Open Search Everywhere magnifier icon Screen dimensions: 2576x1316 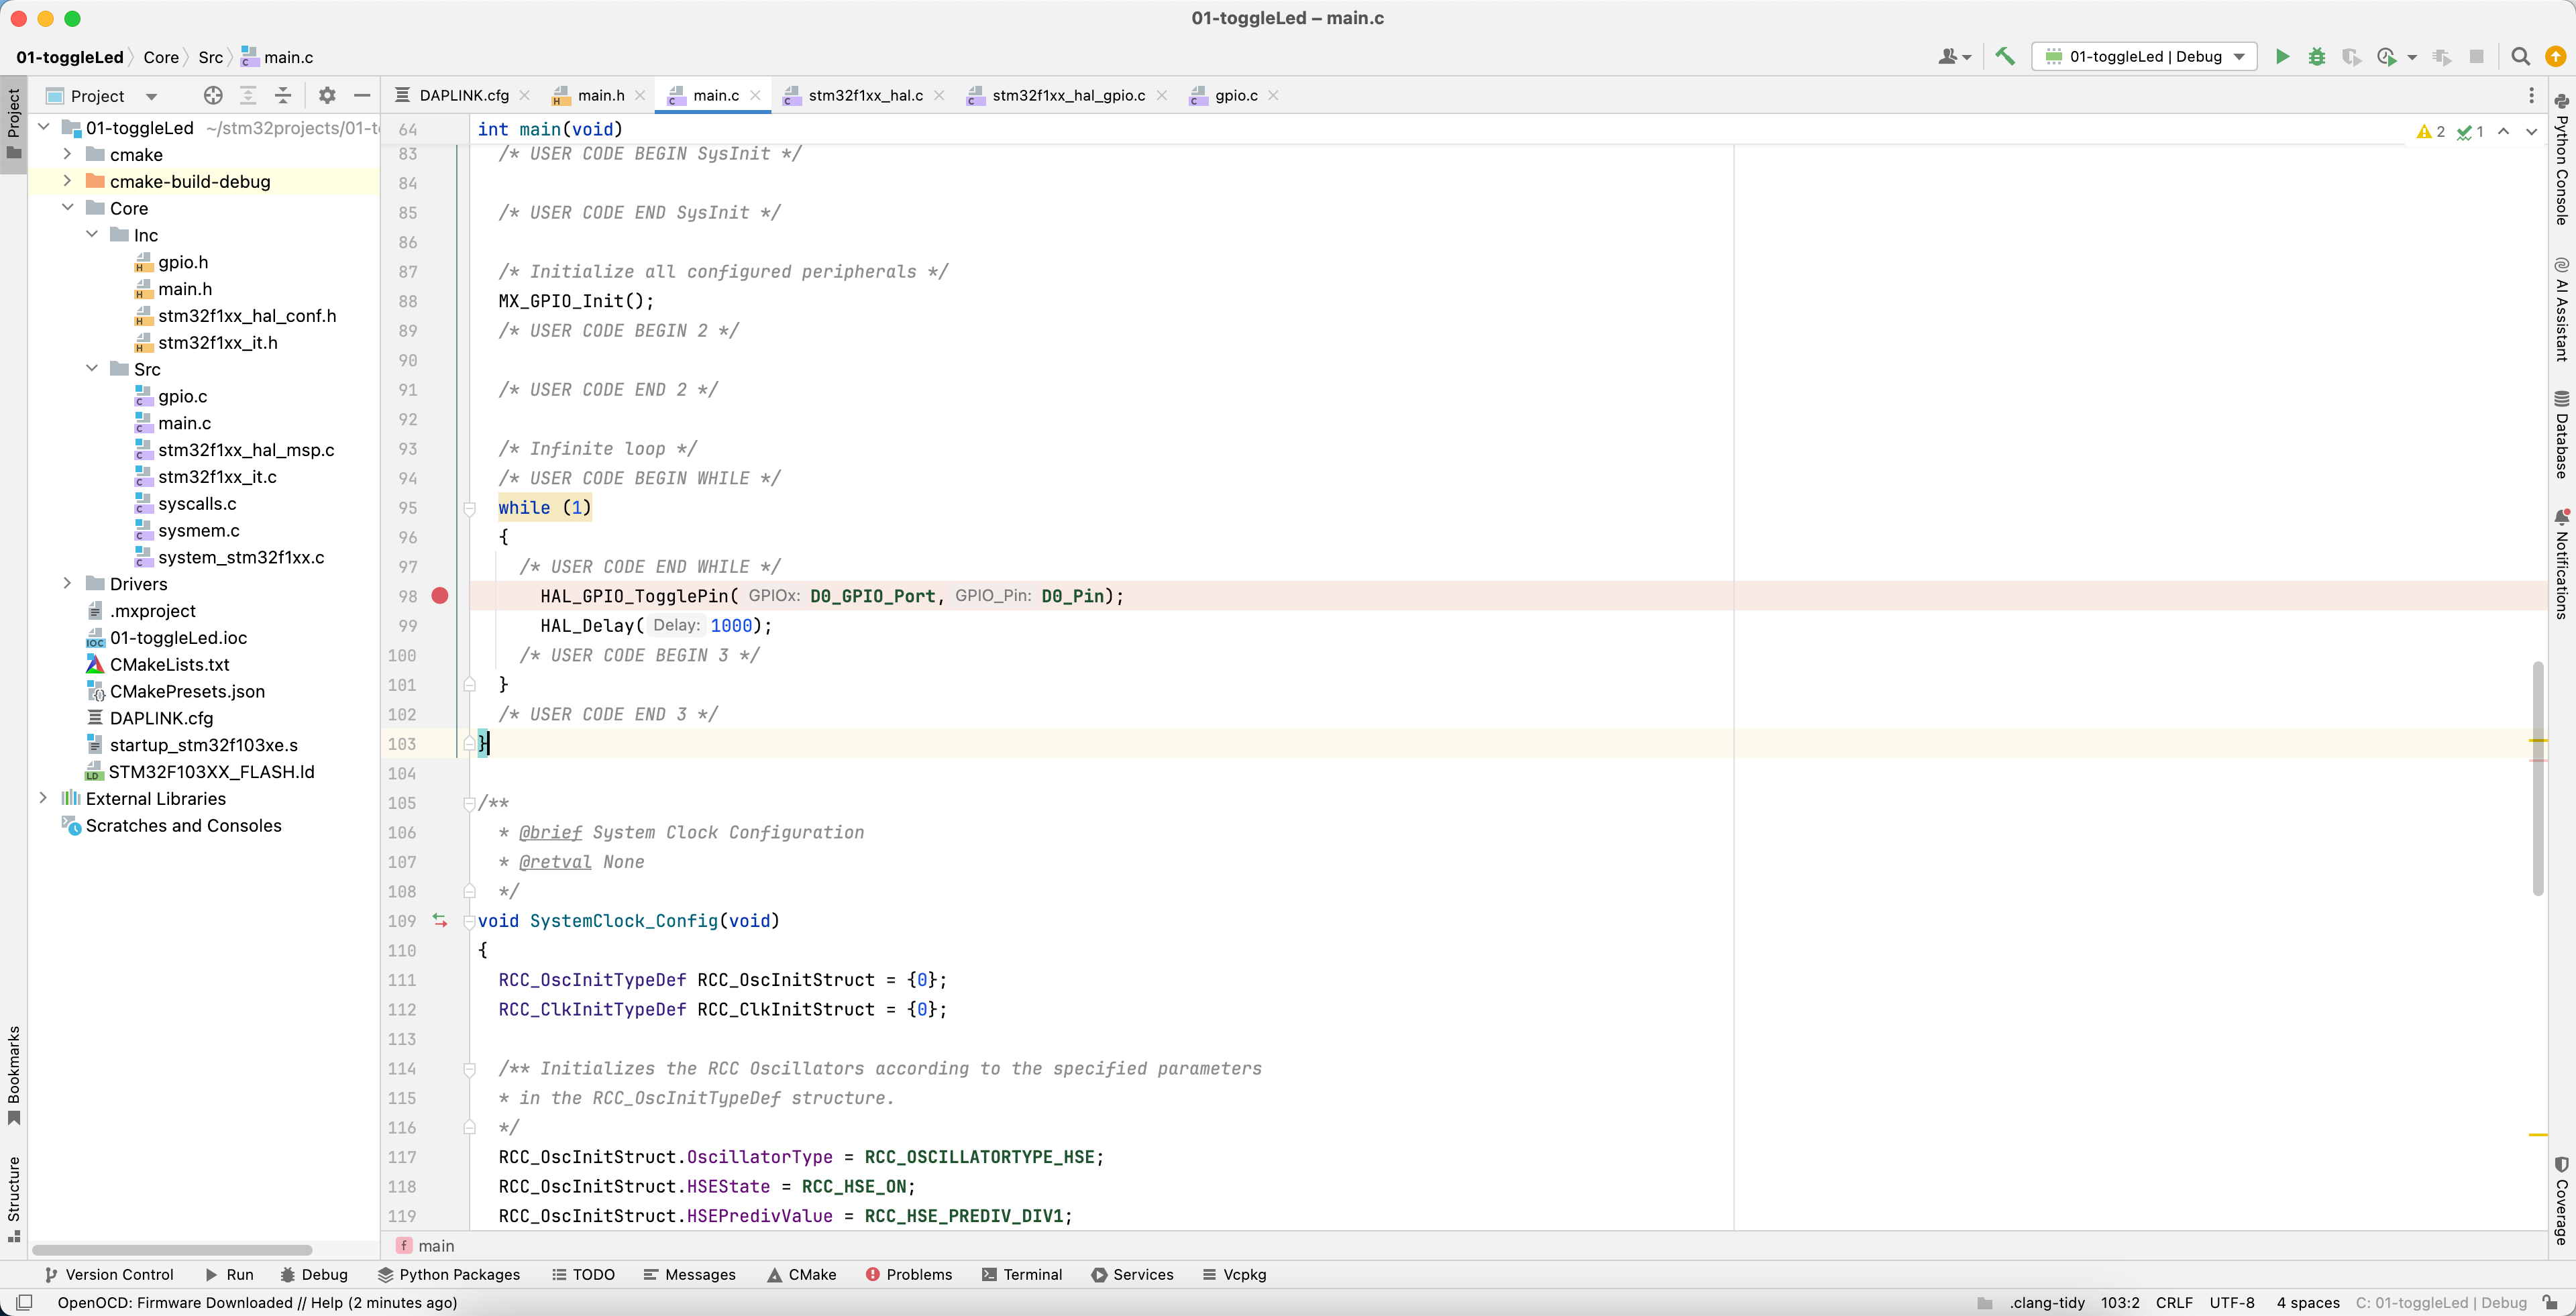(2520, 57)
